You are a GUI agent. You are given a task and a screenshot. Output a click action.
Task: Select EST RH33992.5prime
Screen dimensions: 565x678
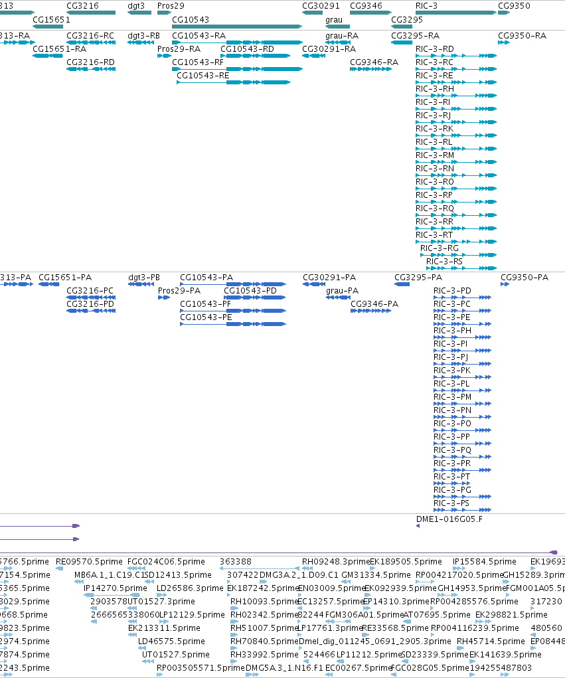(x=264, y=655)
